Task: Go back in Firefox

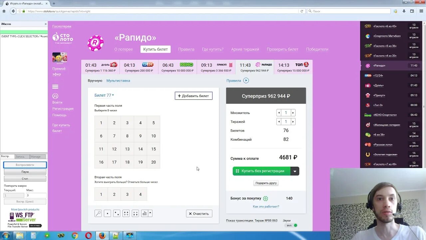Action: pos(13,11)
